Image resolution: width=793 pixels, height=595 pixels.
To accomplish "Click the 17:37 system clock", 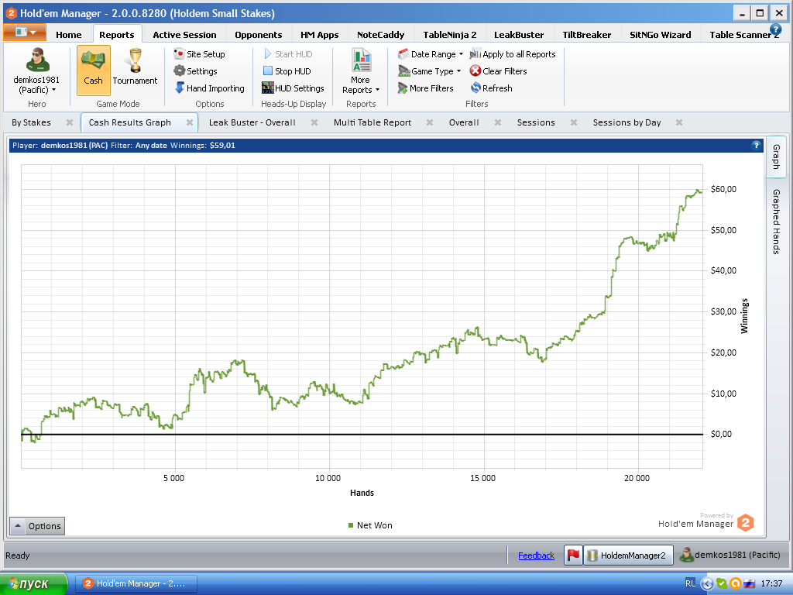I will point(771,583).
